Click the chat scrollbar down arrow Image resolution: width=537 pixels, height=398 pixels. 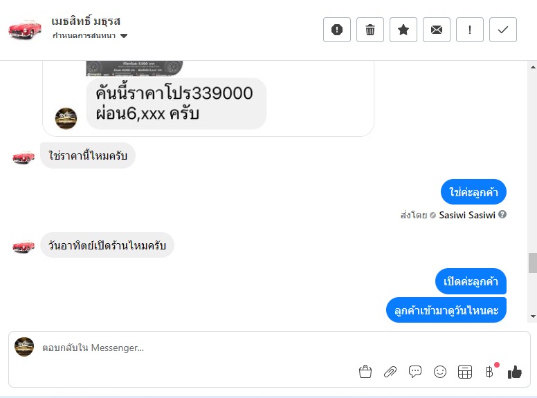click(x=532, y=316)
